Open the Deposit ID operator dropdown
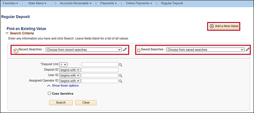 coord(70,70)
